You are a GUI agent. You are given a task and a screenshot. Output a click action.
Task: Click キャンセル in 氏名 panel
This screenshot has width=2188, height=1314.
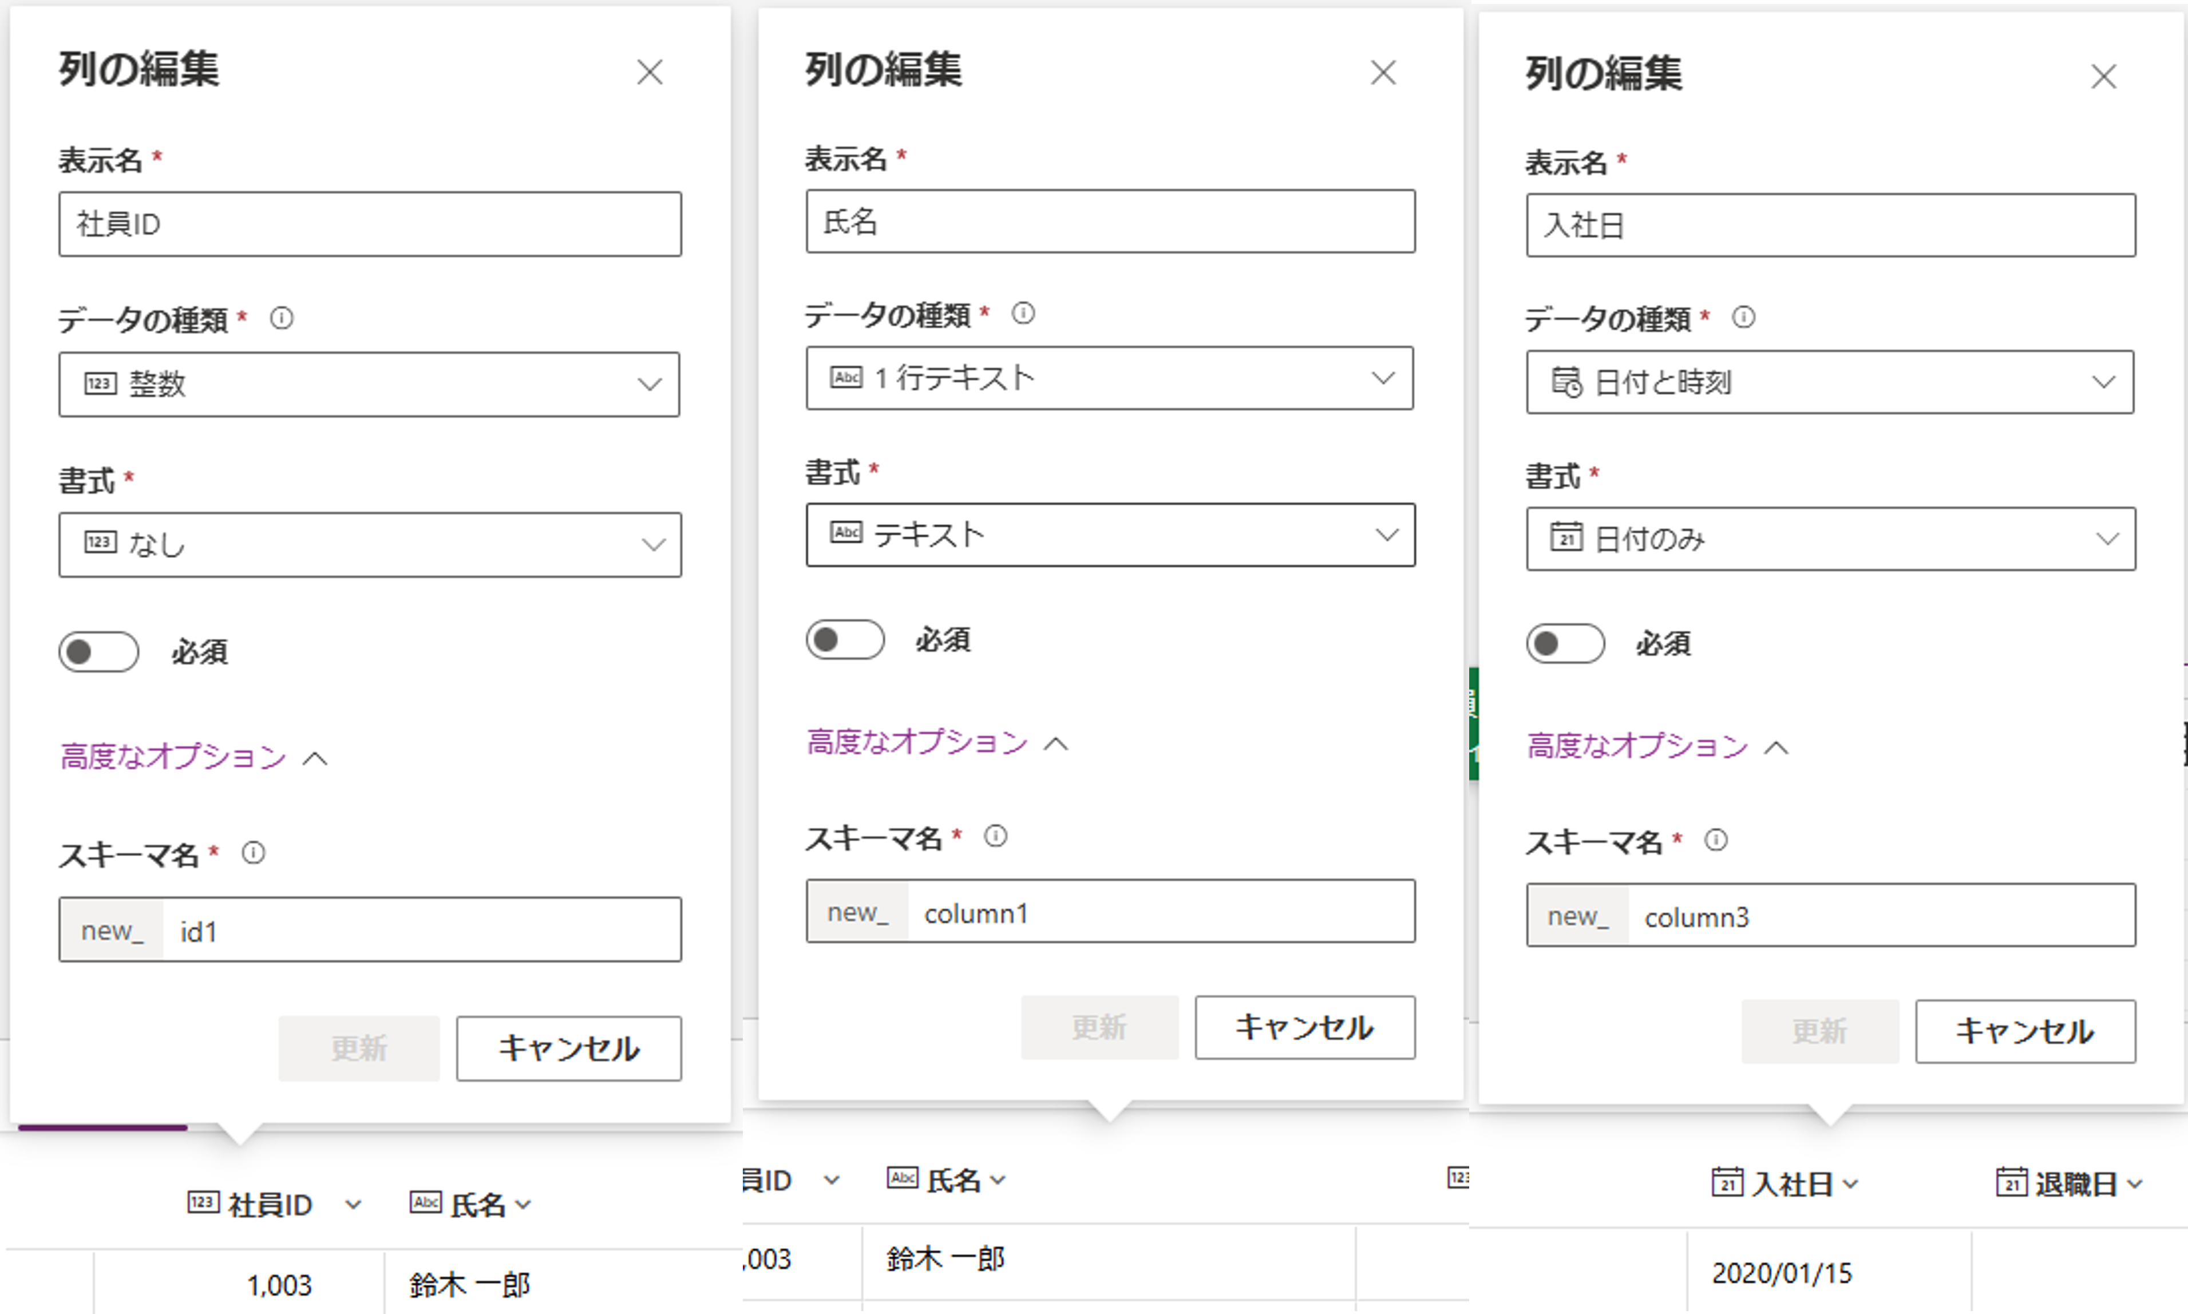click(1305, 1028)
